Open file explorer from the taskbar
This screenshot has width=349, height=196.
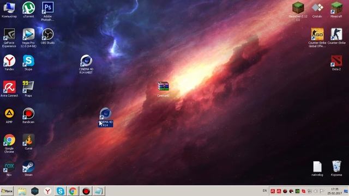point(22,191)
